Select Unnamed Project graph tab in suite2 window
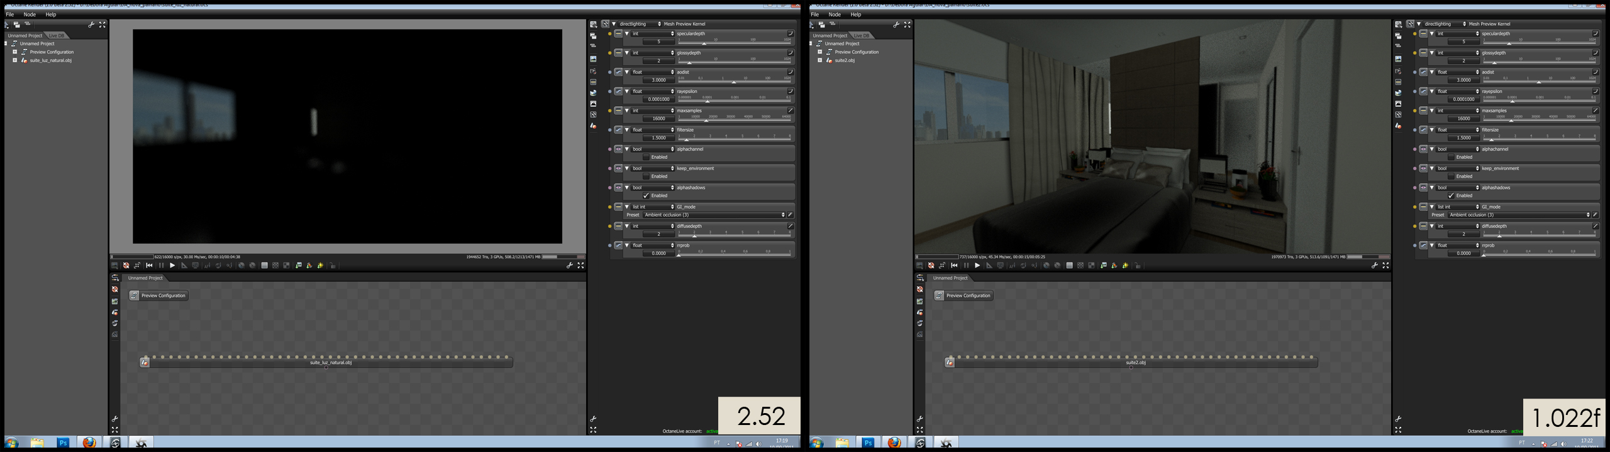The width and height of the screenshot is (1610, 452). pos(950,278)
